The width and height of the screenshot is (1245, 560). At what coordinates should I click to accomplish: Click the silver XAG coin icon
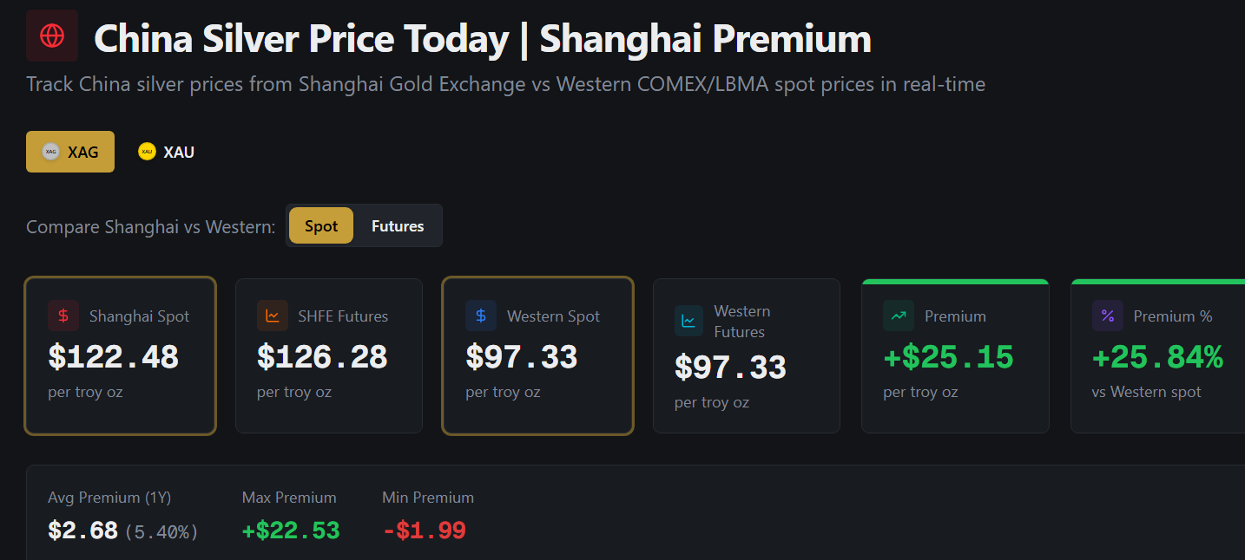click(50, 152)
